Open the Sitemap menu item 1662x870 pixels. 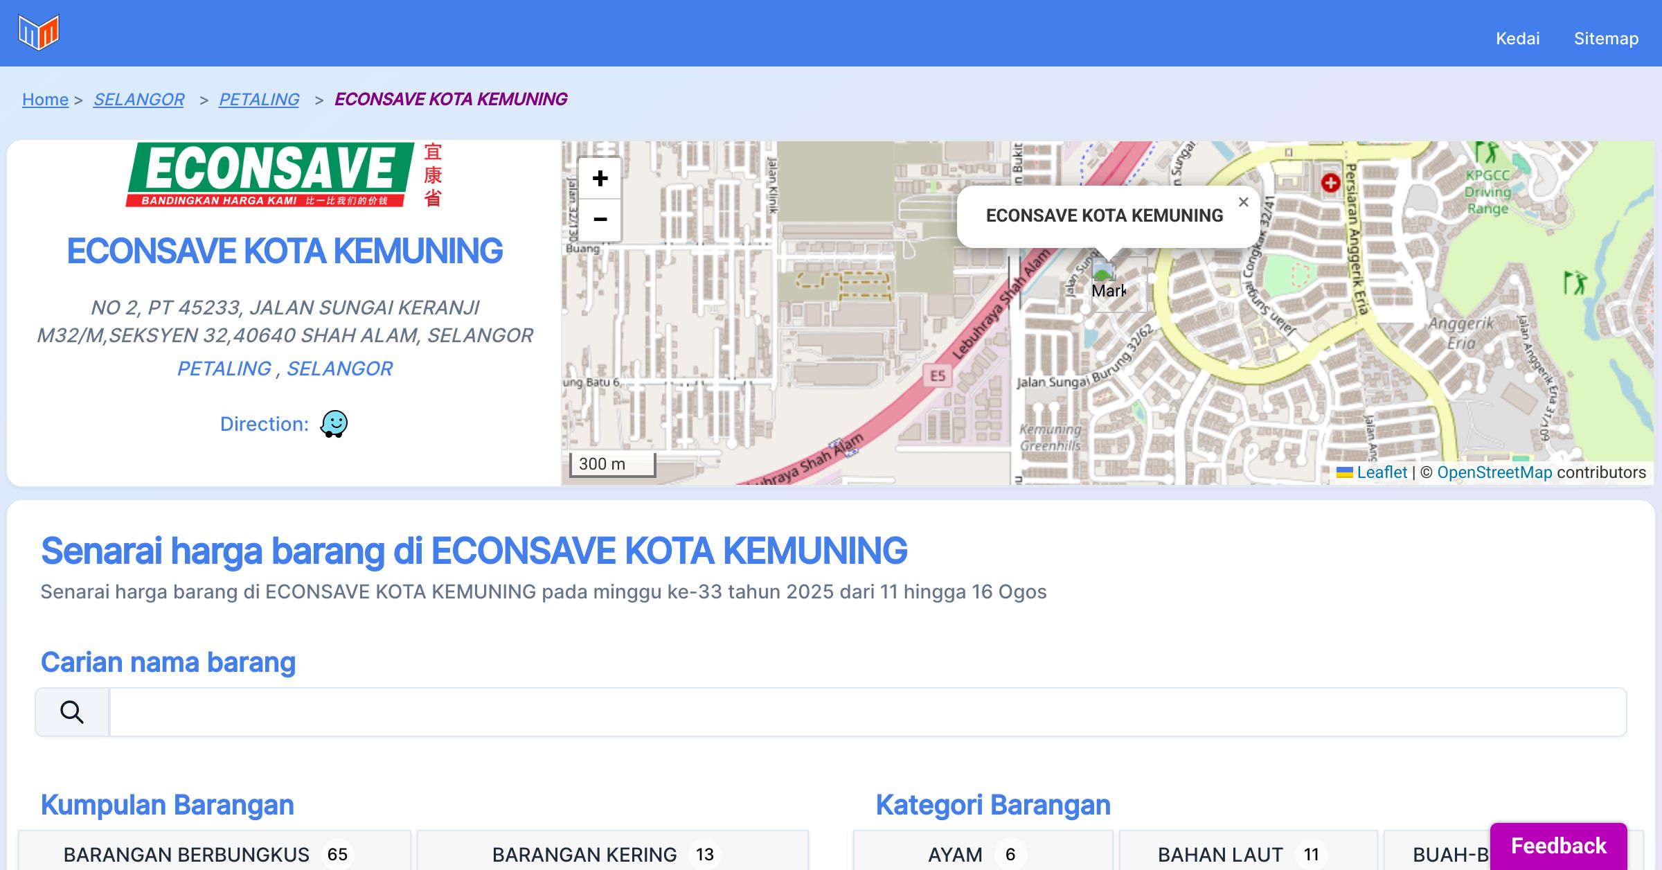point(1606,38)
